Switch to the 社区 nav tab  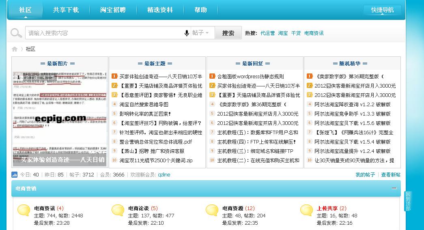pyautogui.click(x=26, y=10)
